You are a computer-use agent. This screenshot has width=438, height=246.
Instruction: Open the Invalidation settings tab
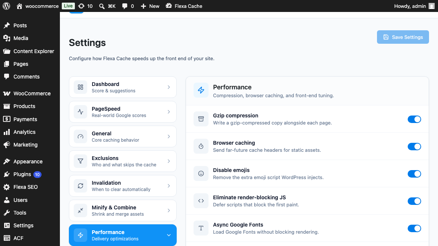(123, 186)
